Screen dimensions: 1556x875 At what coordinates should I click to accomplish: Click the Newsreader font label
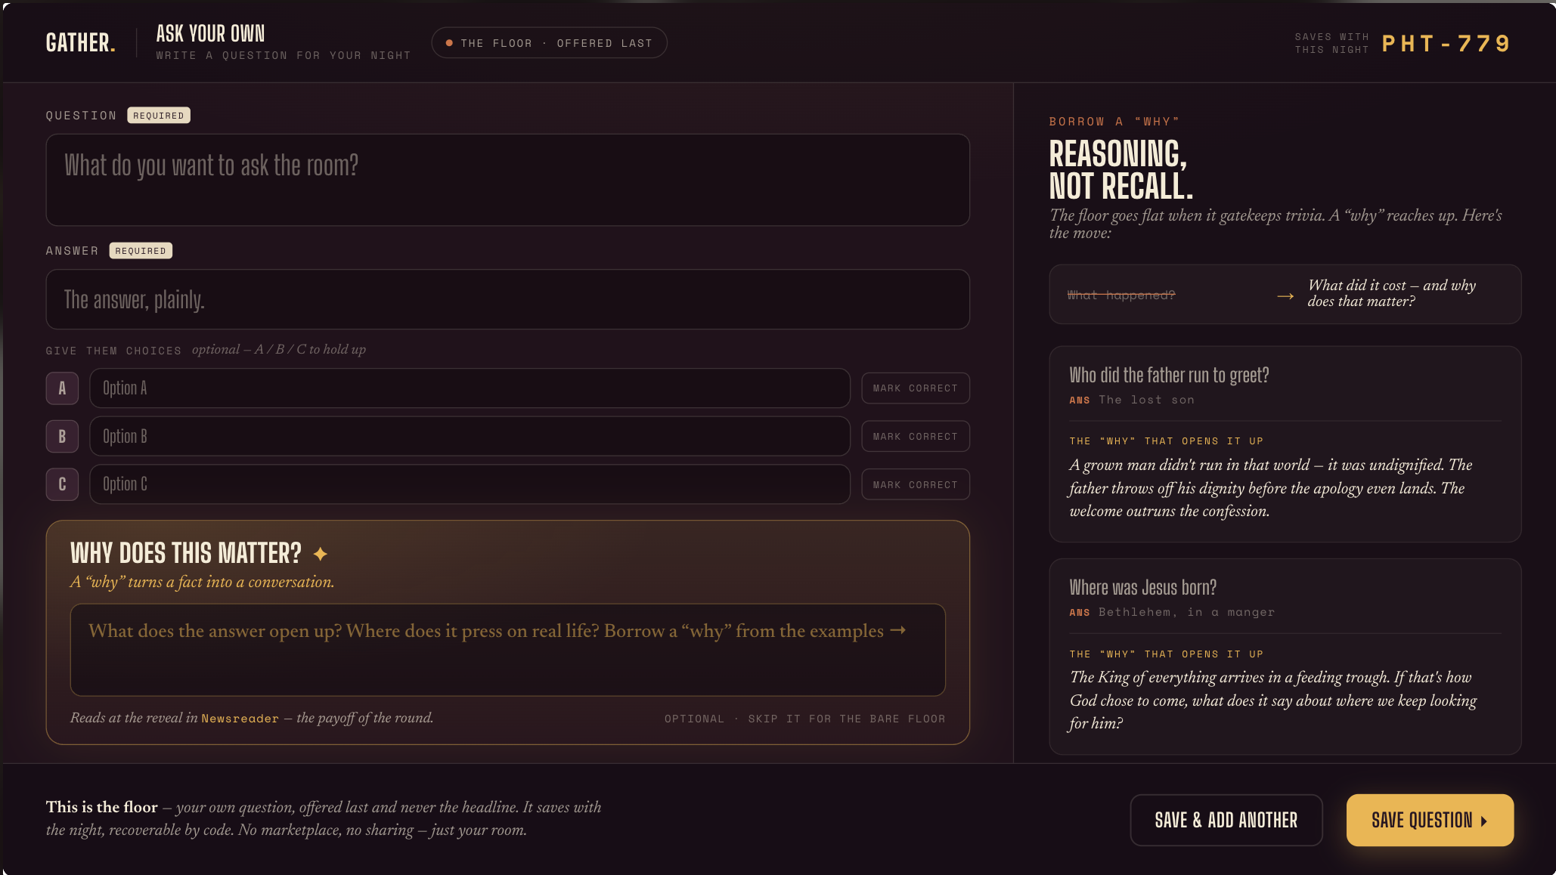click(240, 719)
